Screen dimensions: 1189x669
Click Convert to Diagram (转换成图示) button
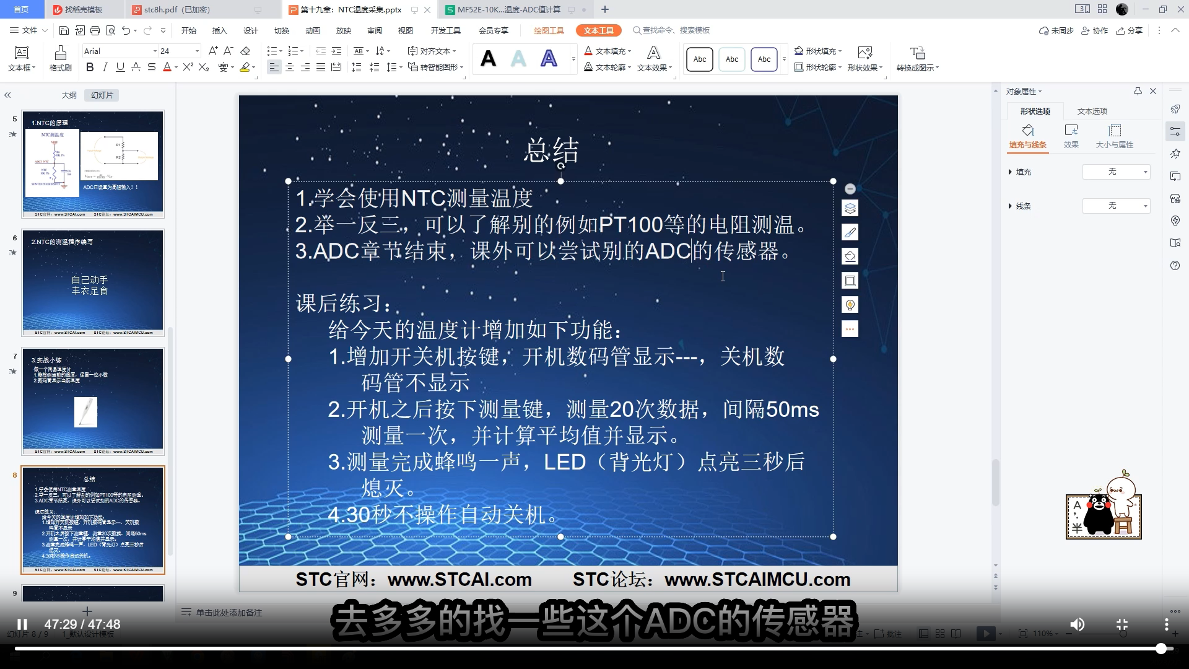[x=917, y=58]
